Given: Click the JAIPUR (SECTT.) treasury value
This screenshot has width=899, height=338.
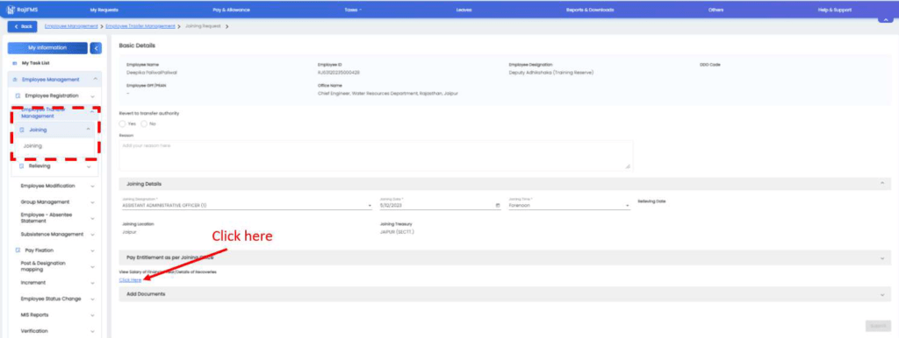Looking at the screenshot, I should click(x=397, y=232).
